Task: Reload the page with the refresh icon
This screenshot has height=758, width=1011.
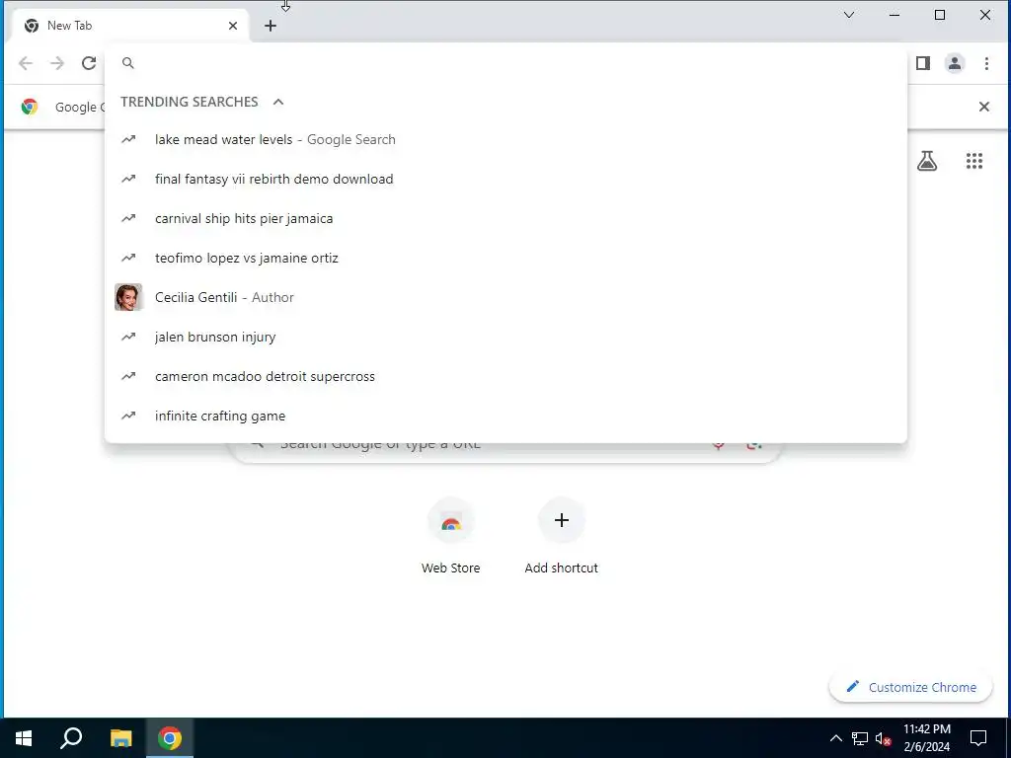Action: 89,63
